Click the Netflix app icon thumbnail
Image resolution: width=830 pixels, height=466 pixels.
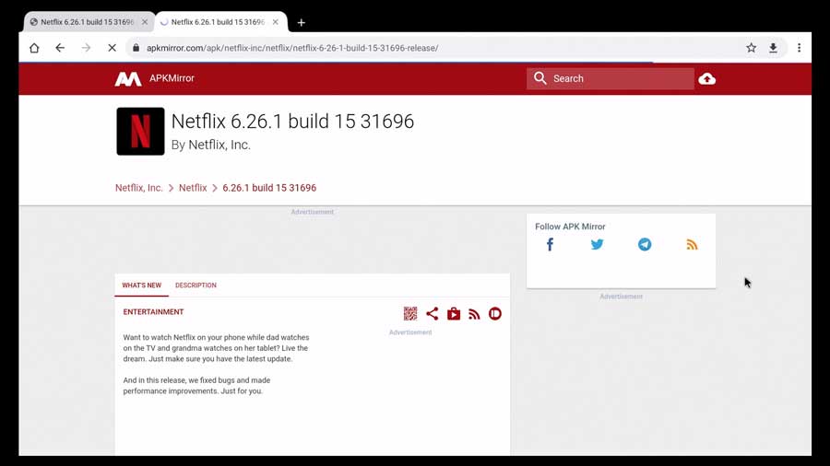(x=140, y=132)
